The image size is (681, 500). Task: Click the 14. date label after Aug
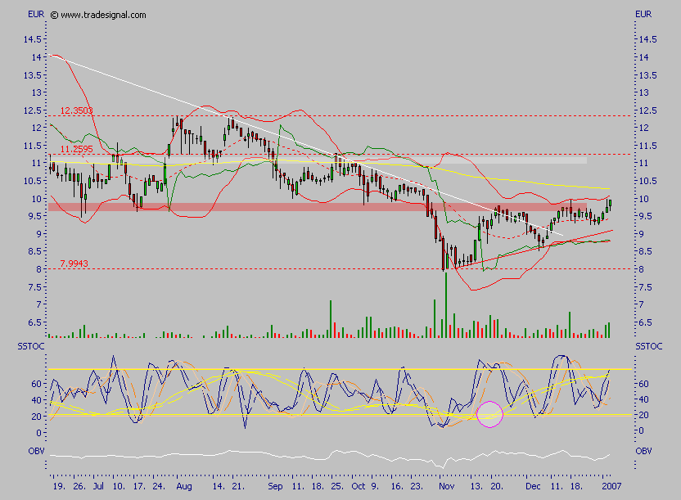(219, 486)
